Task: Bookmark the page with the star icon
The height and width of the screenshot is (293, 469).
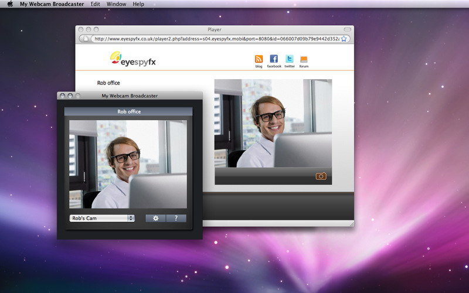Action: click(344, 39)
